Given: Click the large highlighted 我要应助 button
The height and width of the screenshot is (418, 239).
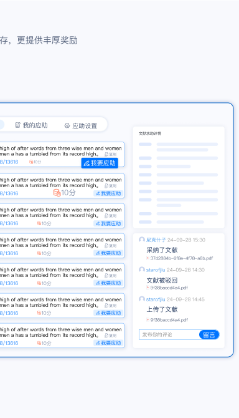Looking at the screenshot, I should coord(100,163).
